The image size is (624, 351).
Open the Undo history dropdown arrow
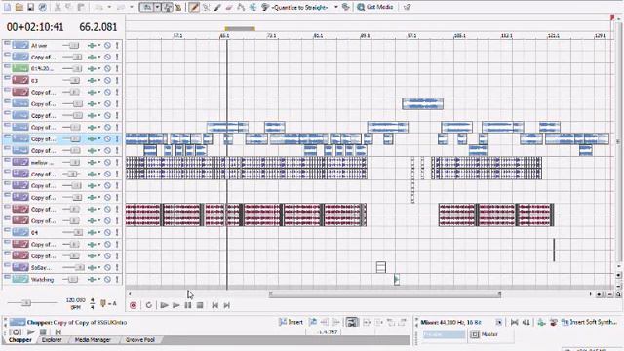pyautogui.click(x=108, y=7)
